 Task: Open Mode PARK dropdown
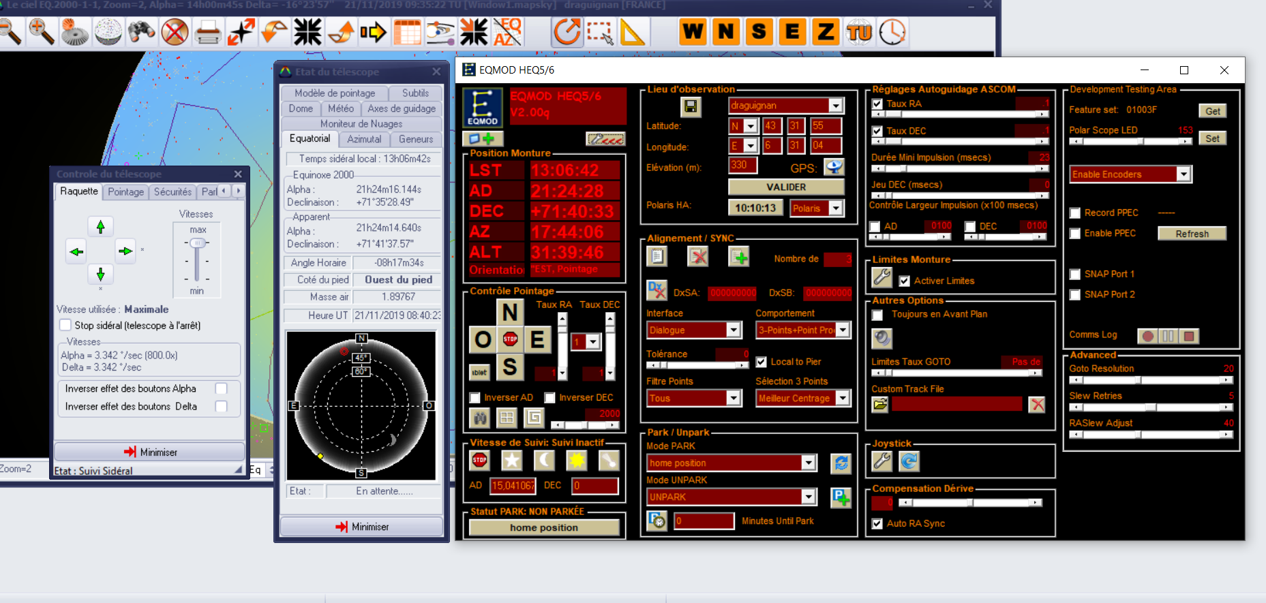click(x=808, y=463)
